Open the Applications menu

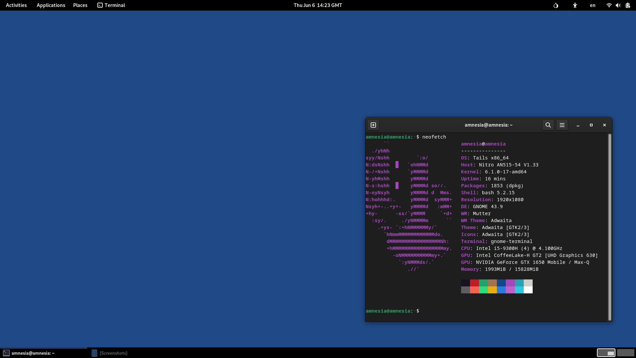point(51,5)
